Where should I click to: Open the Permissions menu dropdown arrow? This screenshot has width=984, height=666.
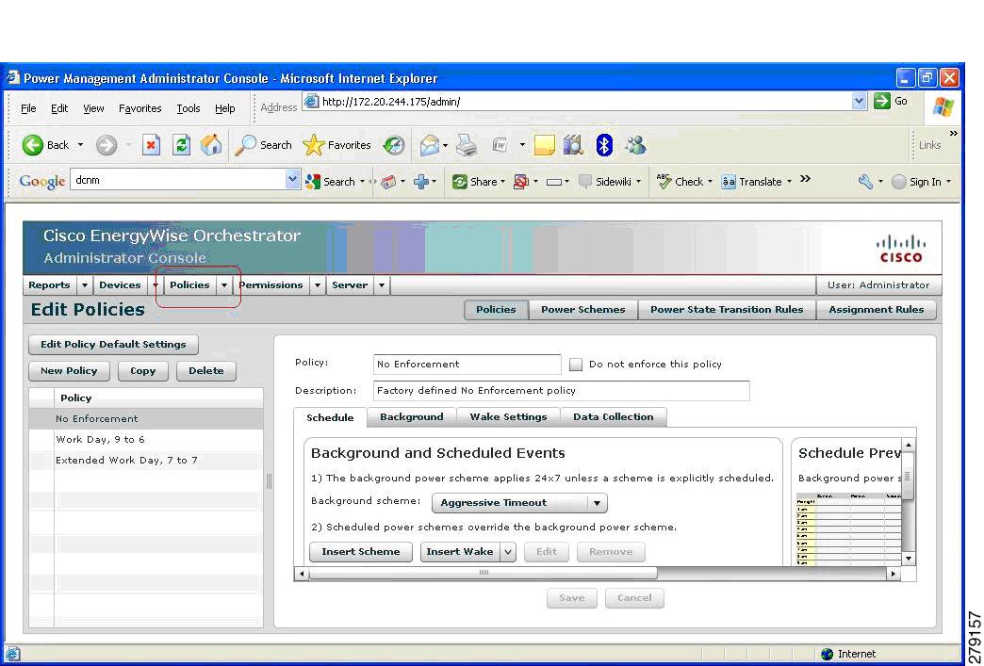coord(318,285)
